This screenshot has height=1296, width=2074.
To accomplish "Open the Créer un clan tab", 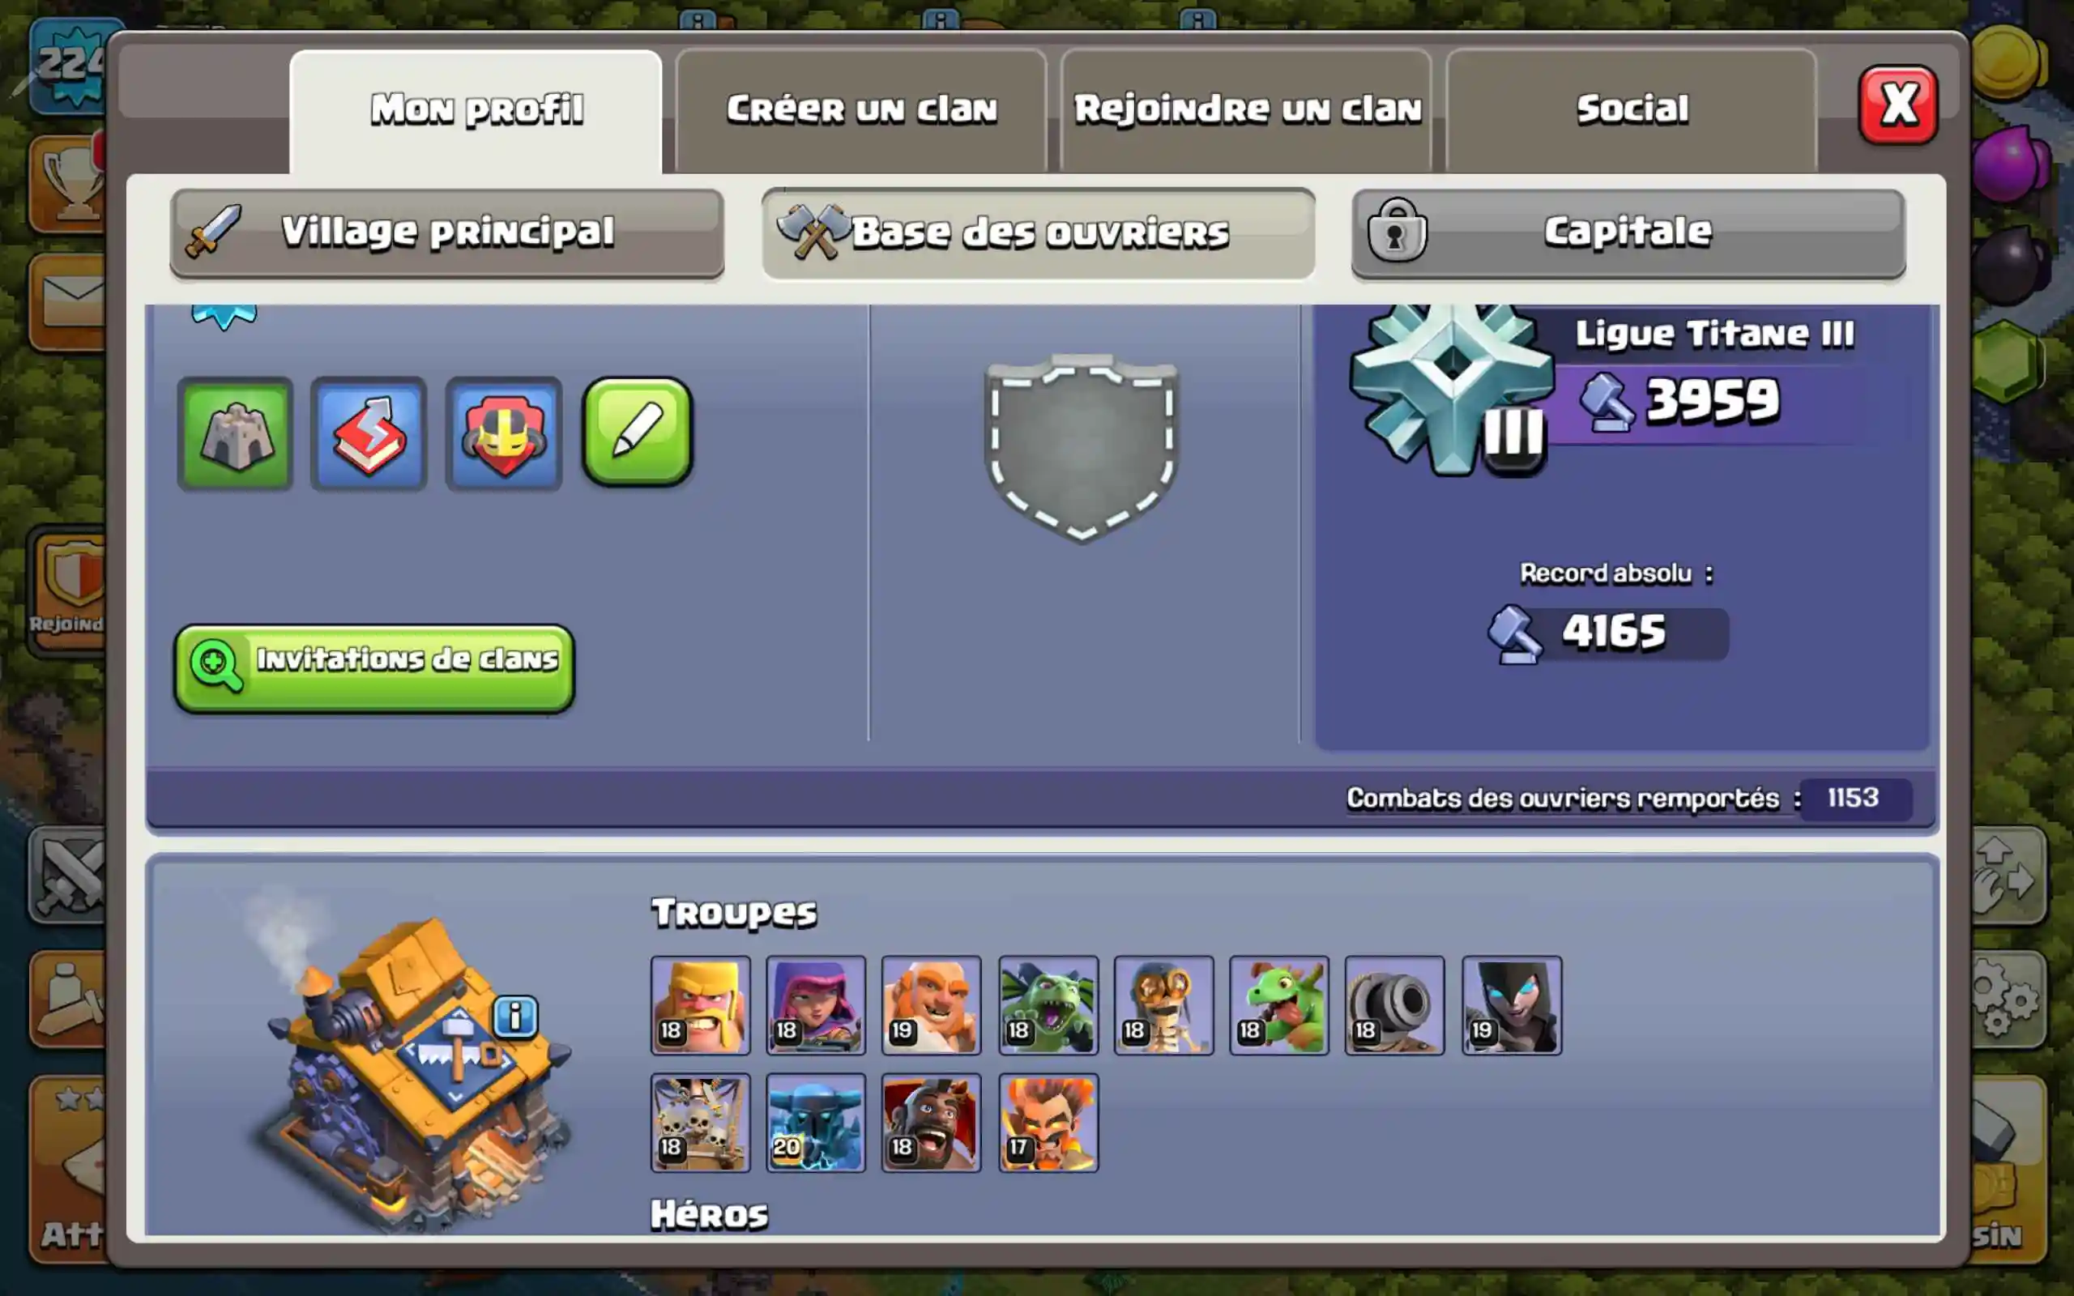I will [x=861, y=111].
